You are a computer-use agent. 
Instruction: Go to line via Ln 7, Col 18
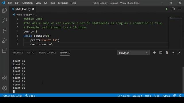[123, 96]
